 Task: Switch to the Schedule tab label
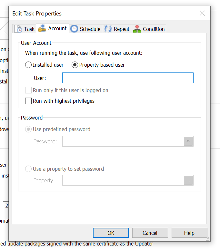click(90, 29)
